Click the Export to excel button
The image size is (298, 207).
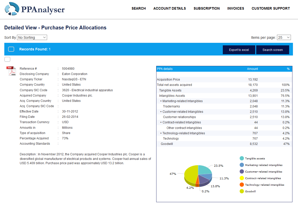pyautogui.click(x=239, y=50)
